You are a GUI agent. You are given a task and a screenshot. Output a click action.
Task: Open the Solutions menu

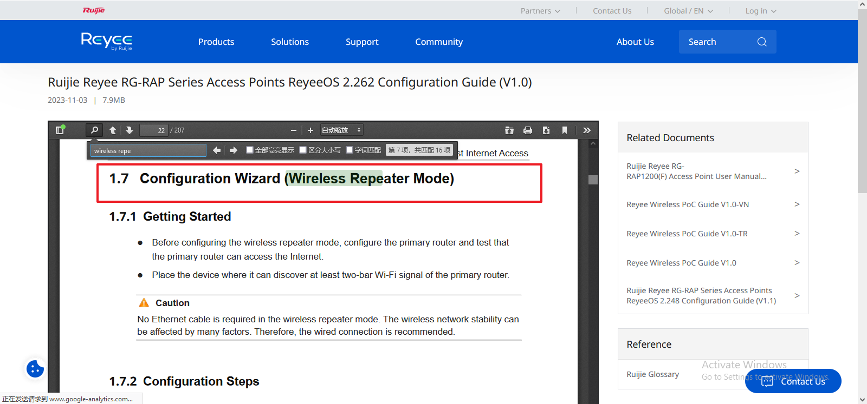click(x=290, y=42)
